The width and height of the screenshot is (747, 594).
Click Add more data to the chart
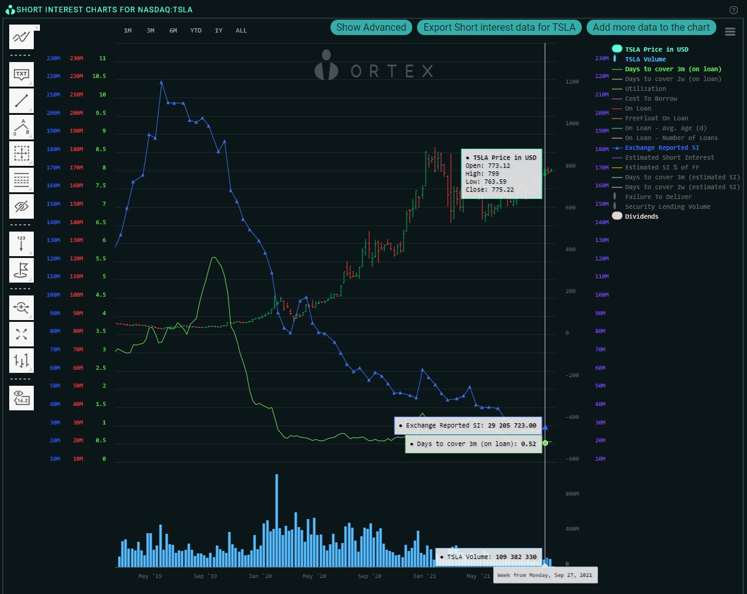click(651, 27)
